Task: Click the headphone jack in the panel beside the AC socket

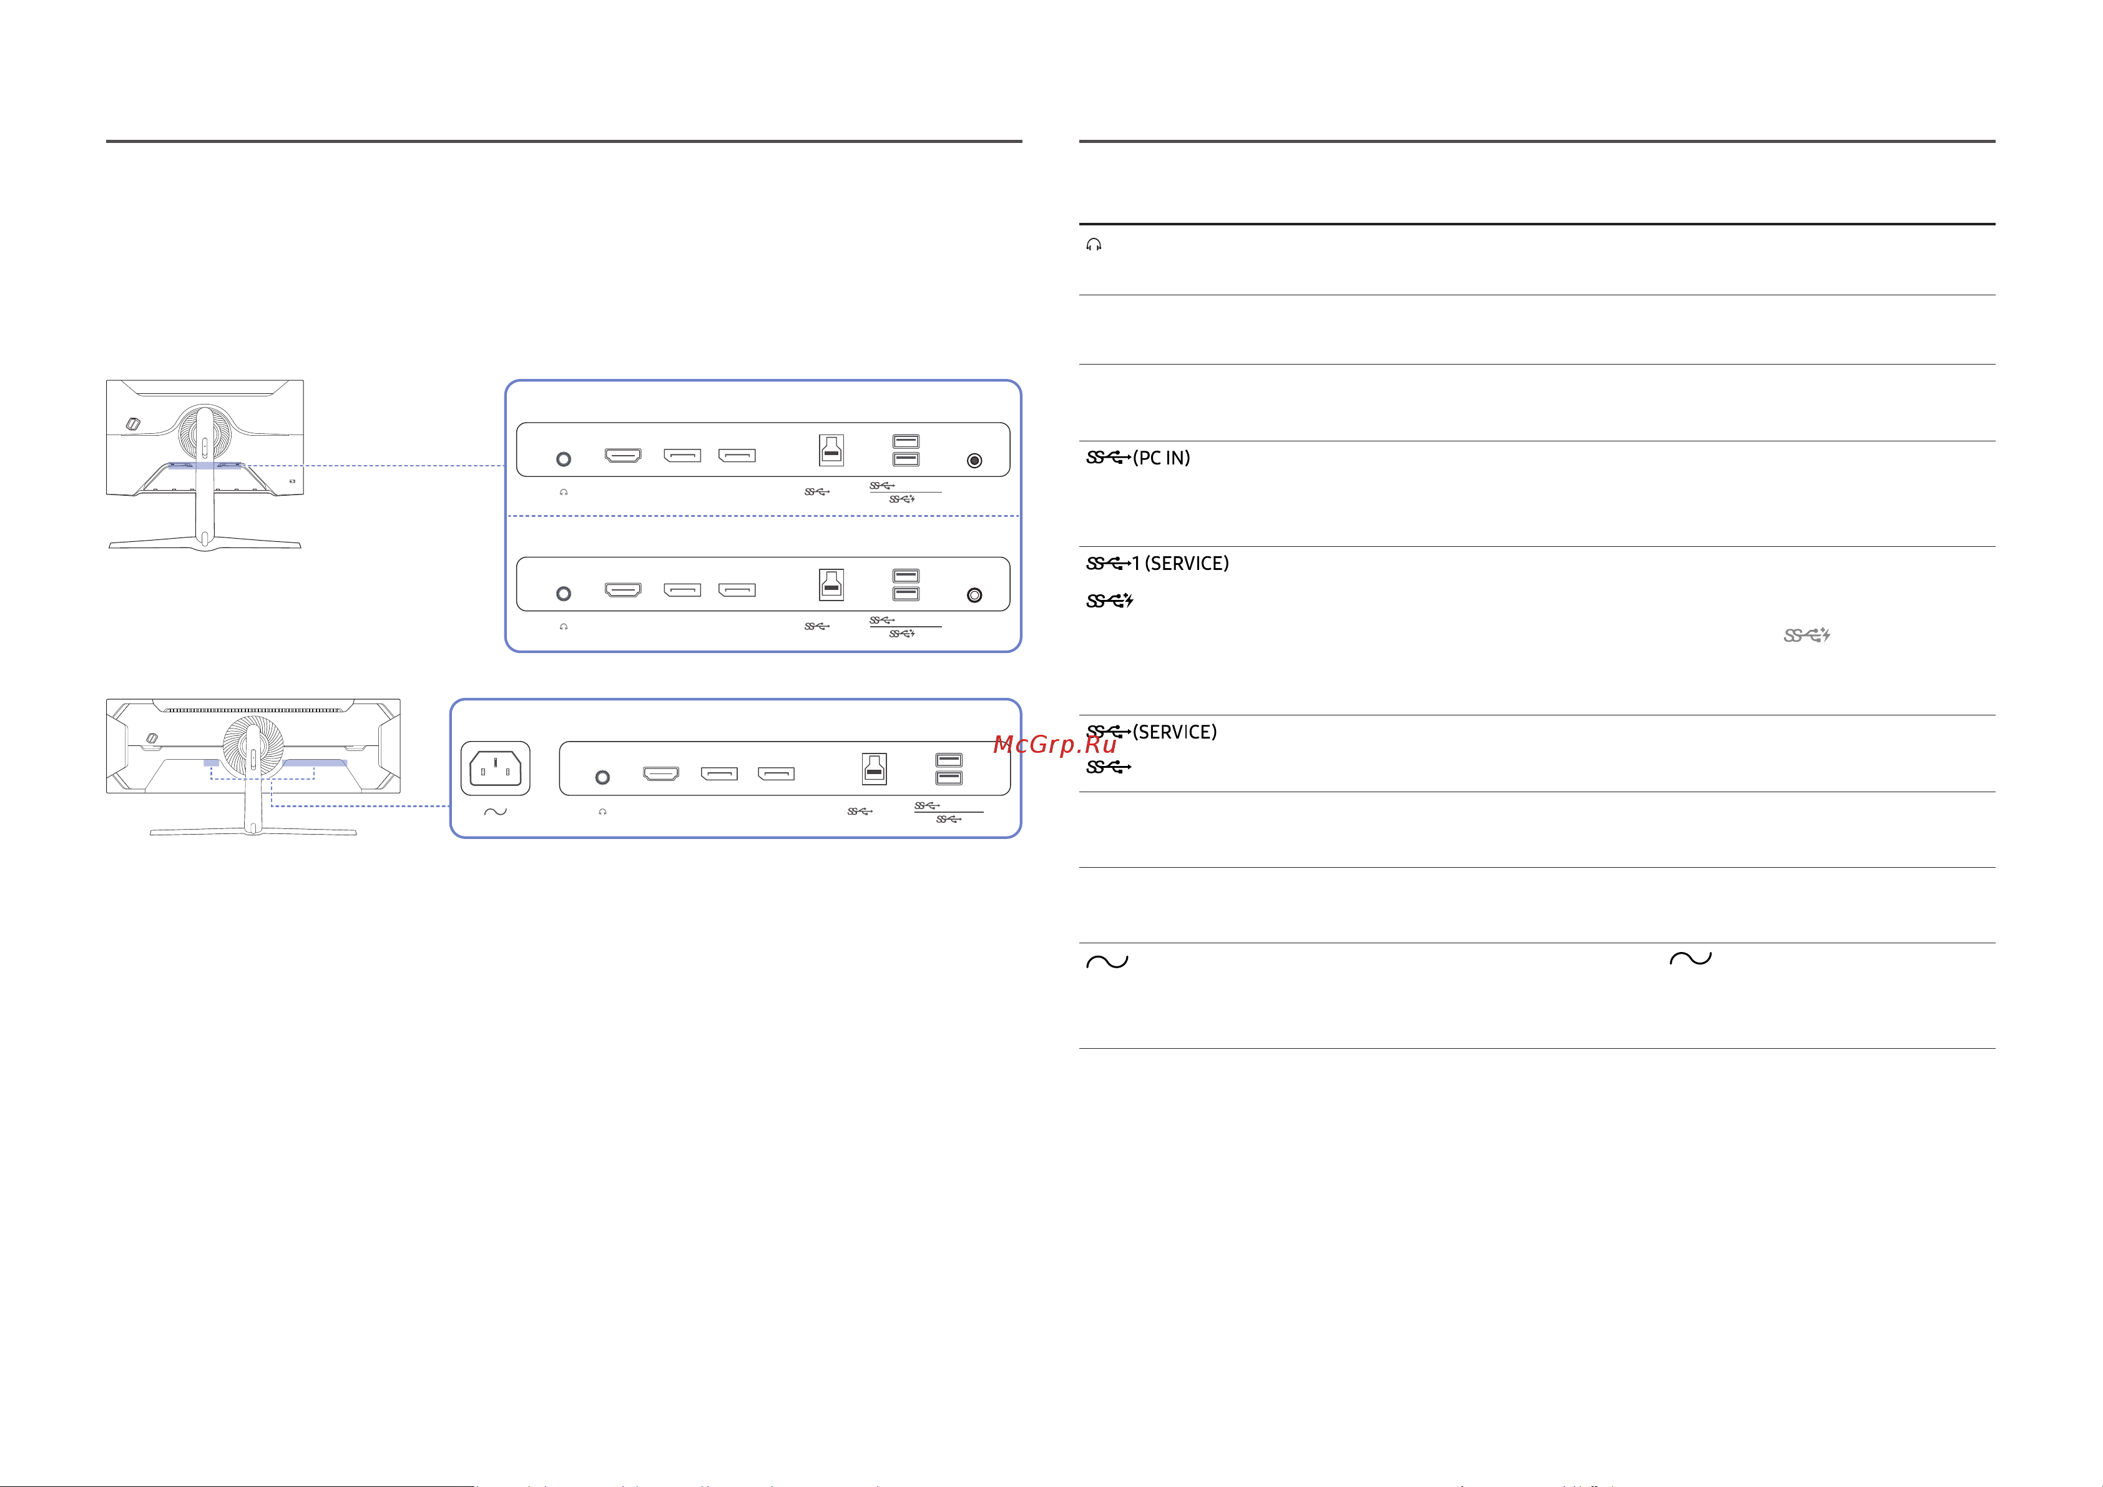Action: (x=602, y=777)
